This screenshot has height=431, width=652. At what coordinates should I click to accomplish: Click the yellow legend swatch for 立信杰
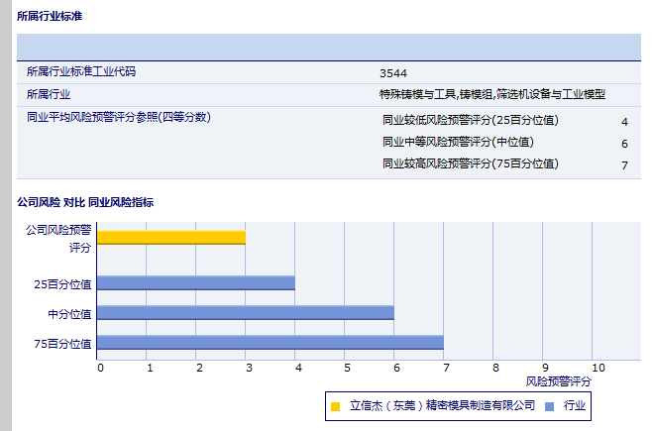pos(335,406)
